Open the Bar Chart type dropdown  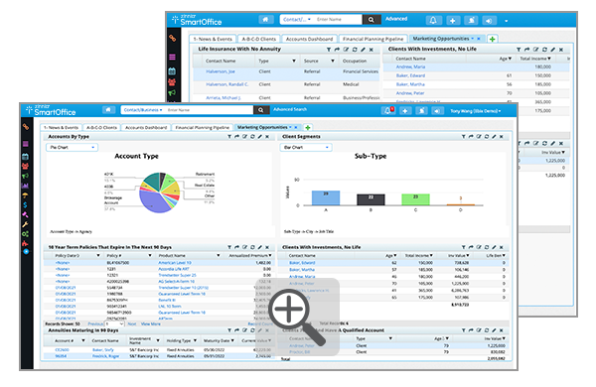(x=306, y=147)
